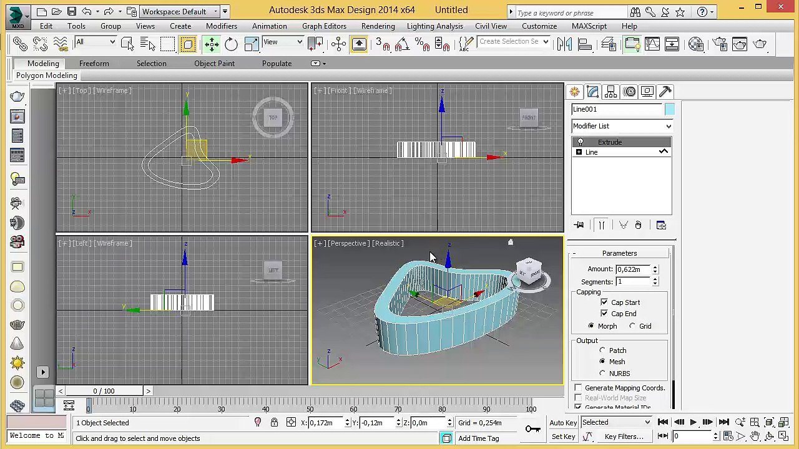The width and height of the screenshot is (799, 449).
Task: Enable Generate Mapping Coords checkbox
Action: point(578,388)
